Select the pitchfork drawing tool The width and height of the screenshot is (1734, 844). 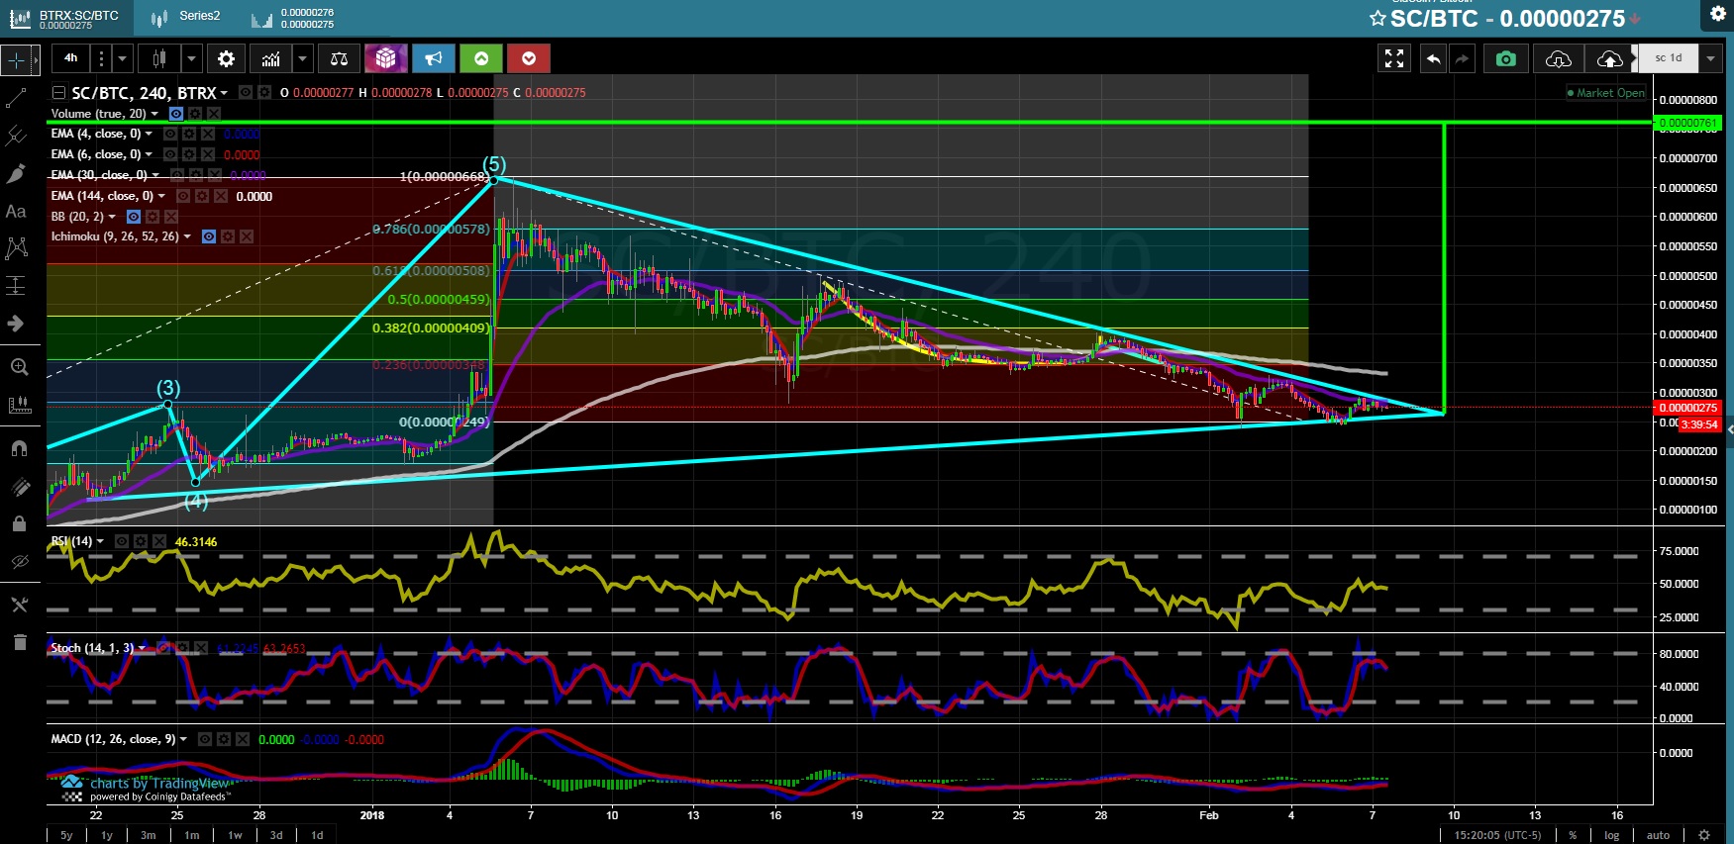[x=16, y=136]
